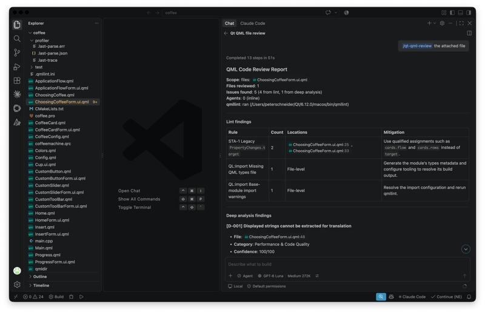
Task: Switch to the Claude Code tab
Action: (252, 23)
